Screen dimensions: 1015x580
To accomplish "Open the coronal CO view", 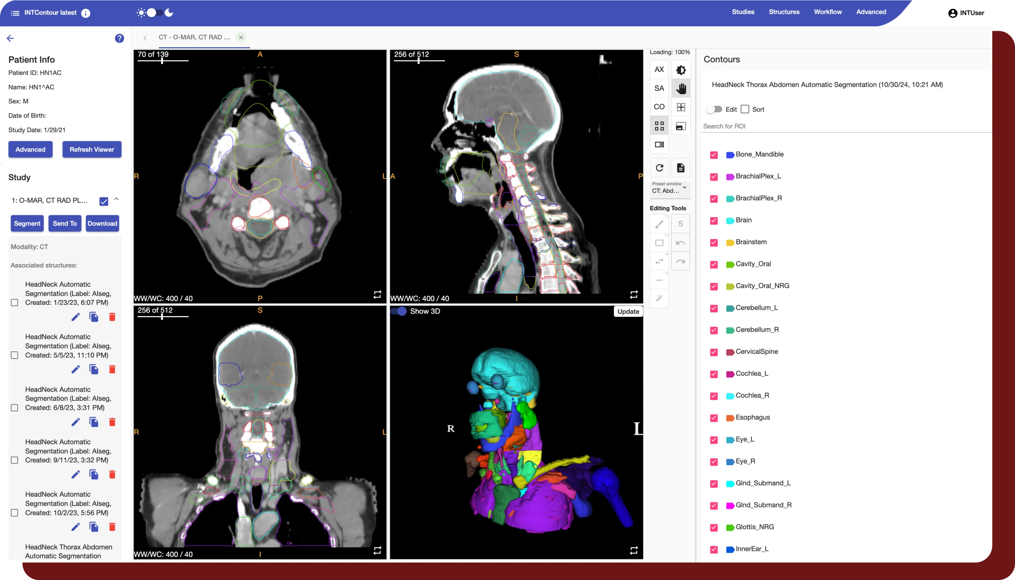I will pos(659,106).
